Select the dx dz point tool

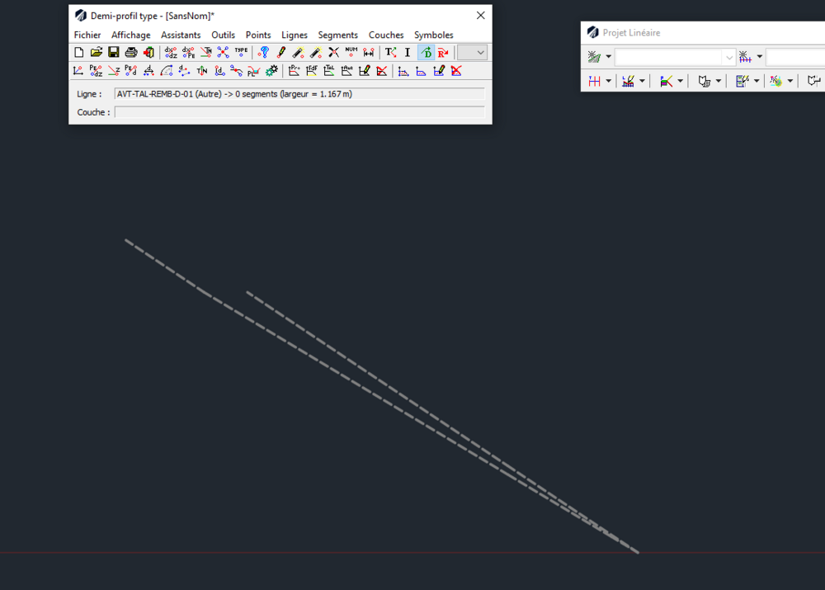coord(171,52)
